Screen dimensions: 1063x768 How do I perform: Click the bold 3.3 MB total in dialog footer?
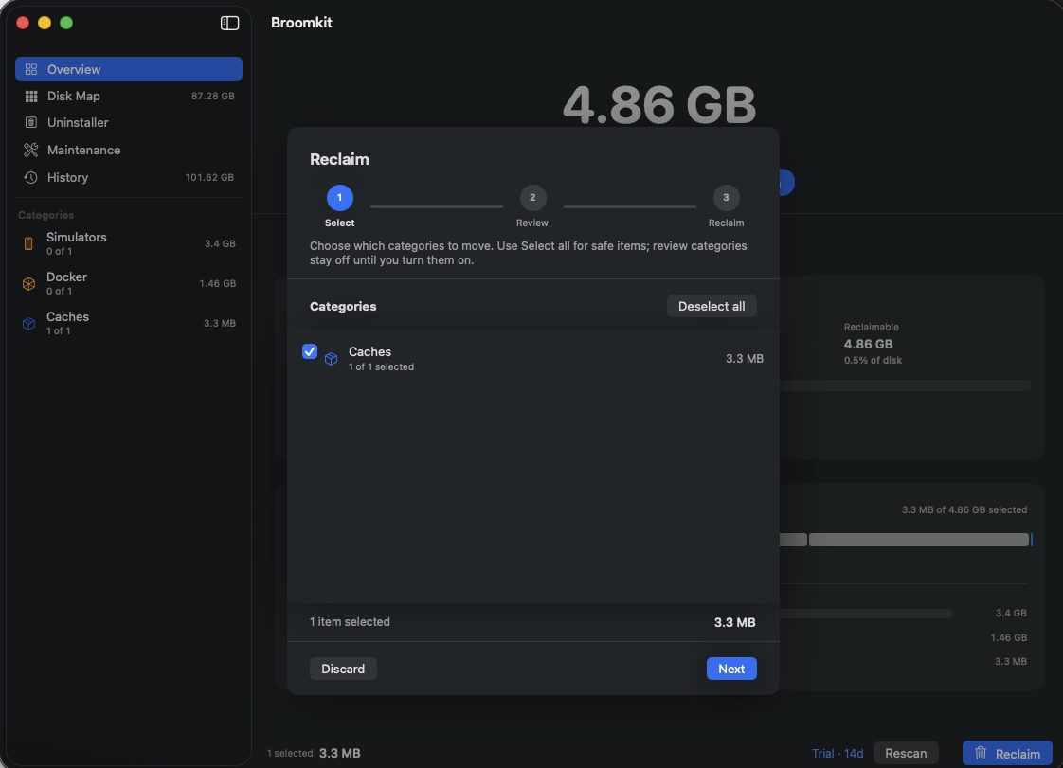click(735, 622)
